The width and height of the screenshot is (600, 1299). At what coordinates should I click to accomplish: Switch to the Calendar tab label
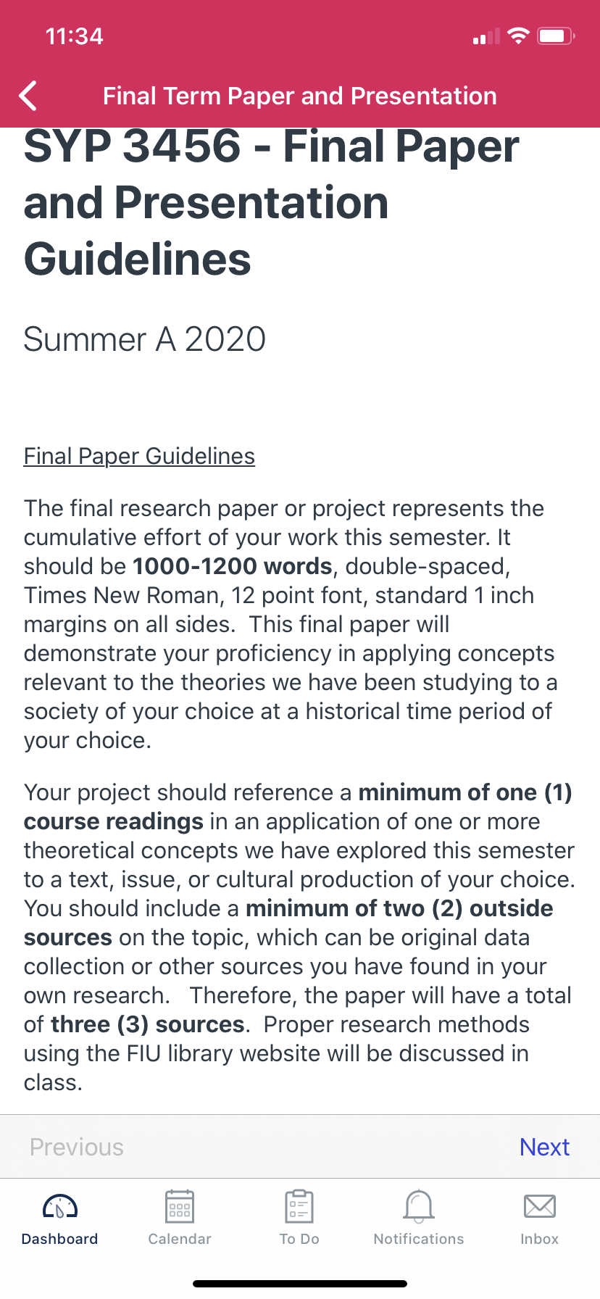(180, 1239)
